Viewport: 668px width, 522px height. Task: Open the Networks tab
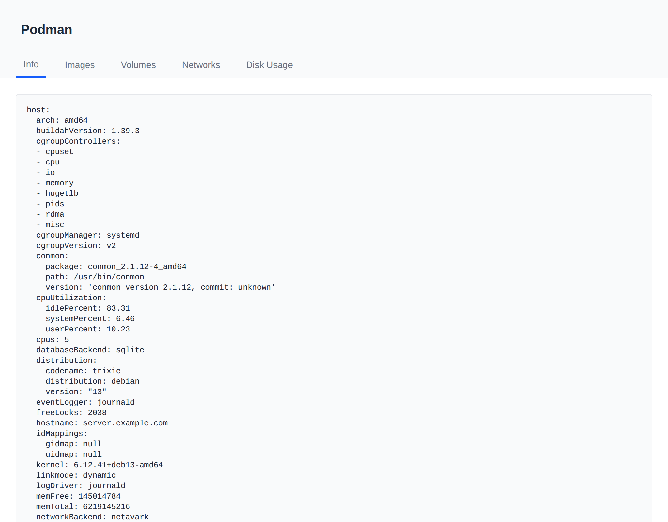tap(201, 65)
